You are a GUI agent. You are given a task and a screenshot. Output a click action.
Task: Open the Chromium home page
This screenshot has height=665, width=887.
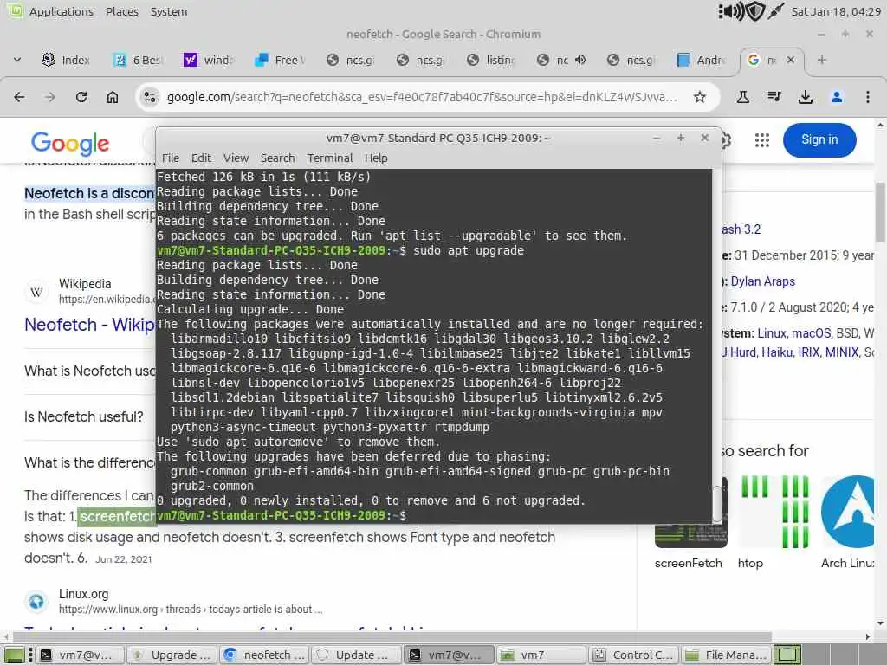(113, 97)
